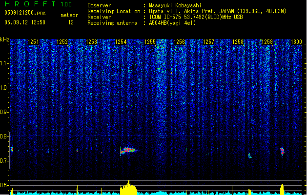Click the 1255 time marker

150,42
